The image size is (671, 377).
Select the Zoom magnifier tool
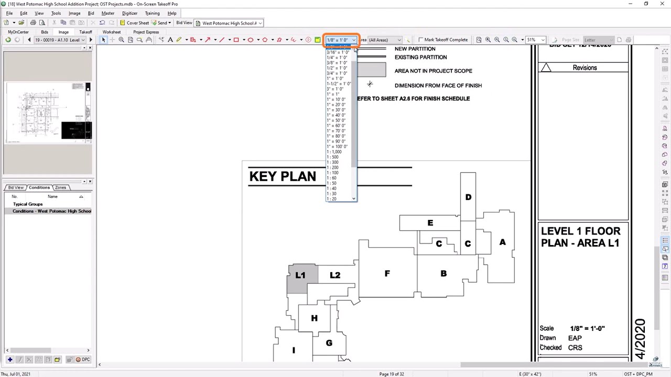pos(121,40)
